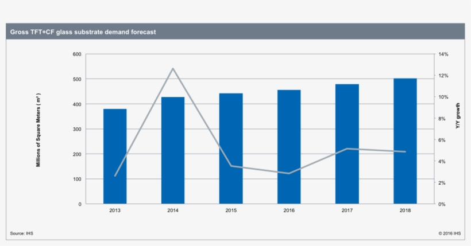Screen dimensions: 471x246
Task: Click the '200' left axis value
Action: point(77,154)
